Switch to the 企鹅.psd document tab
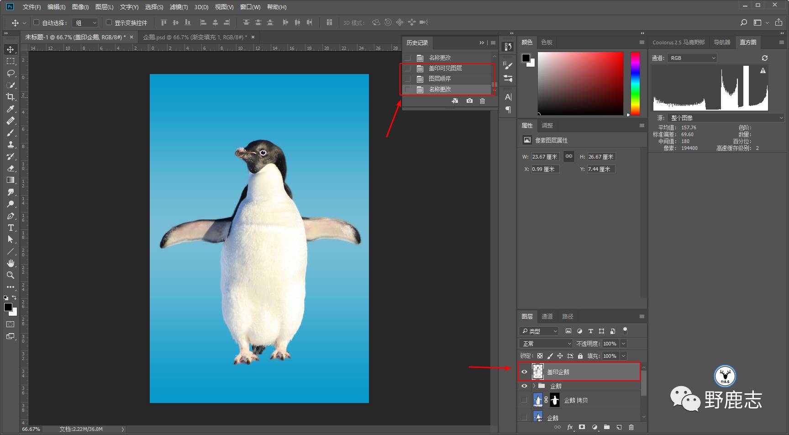The width and height of the screenshot is (789, 435). coord(195,37)
